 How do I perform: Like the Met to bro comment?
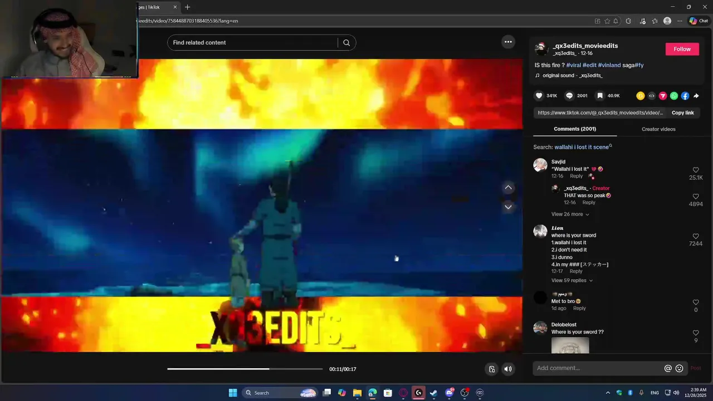tap(696, 302)
